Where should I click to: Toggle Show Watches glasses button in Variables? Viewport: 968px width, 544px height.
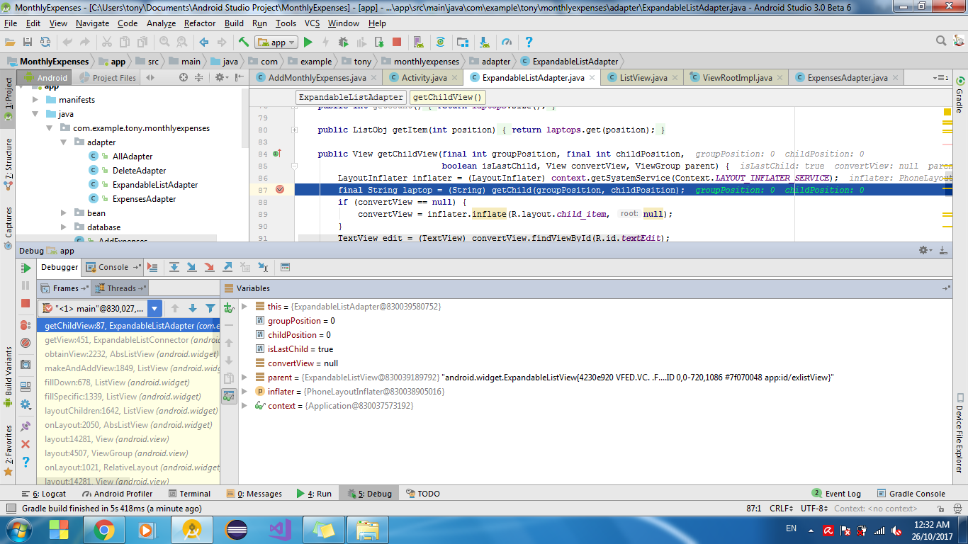229,396
